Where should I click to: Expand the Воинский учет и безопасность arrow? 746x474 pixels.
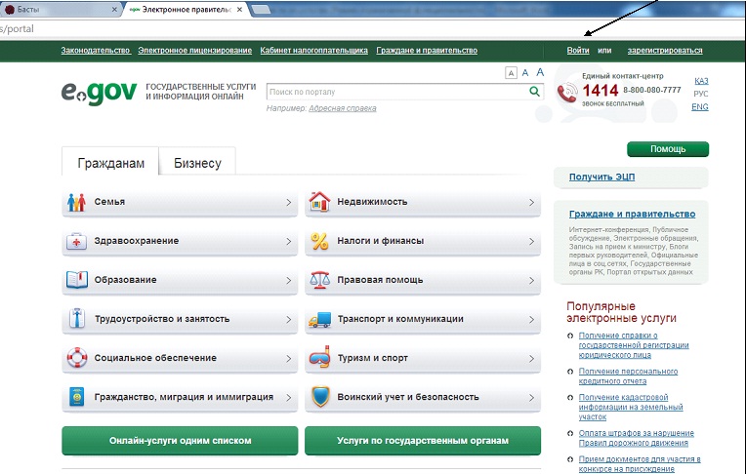(531, 398)
